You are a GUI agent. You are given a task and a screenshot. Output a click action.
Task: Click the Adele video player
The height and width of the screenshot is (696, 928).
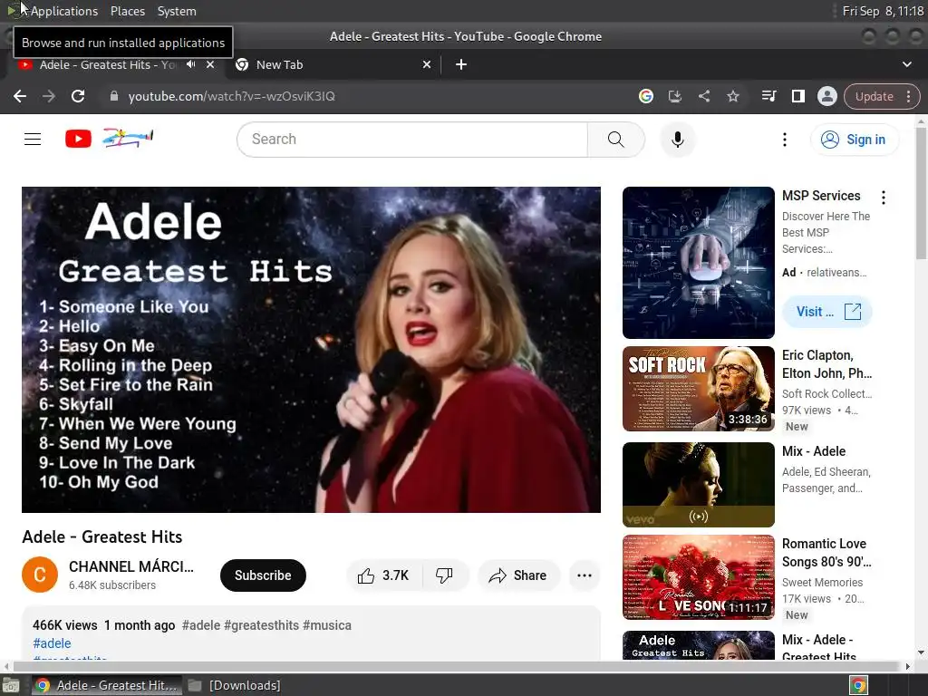[x=312, y=350]
